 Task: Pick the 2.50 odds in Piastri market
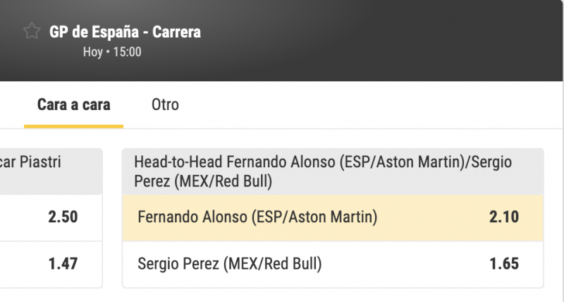point(63,217)
